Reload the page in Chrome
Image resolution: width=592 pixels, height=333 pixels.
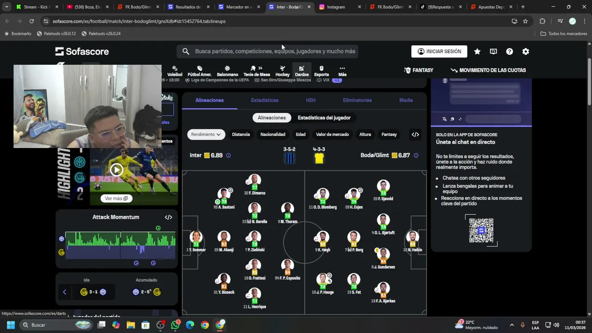coord(31,21)
